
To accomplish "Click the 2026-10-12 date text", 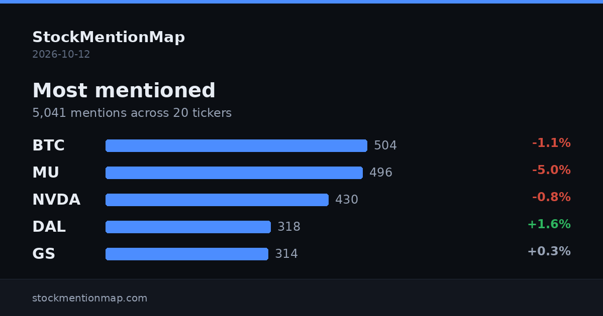I will (x=61, y=54).
